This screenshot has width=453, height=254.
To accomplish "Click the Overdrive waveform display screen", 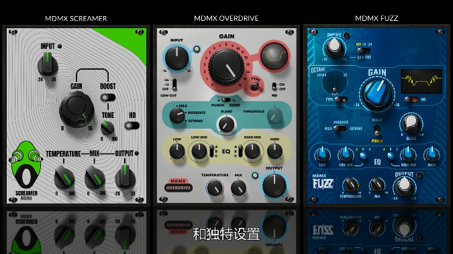I will coord(274,56).
